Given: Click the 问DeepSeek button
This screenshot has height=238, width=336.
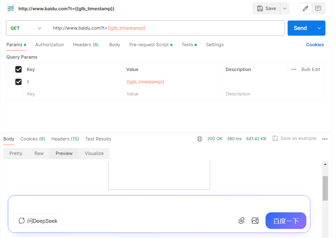Looking at the screenshot, I should click(x=38, y=221).
